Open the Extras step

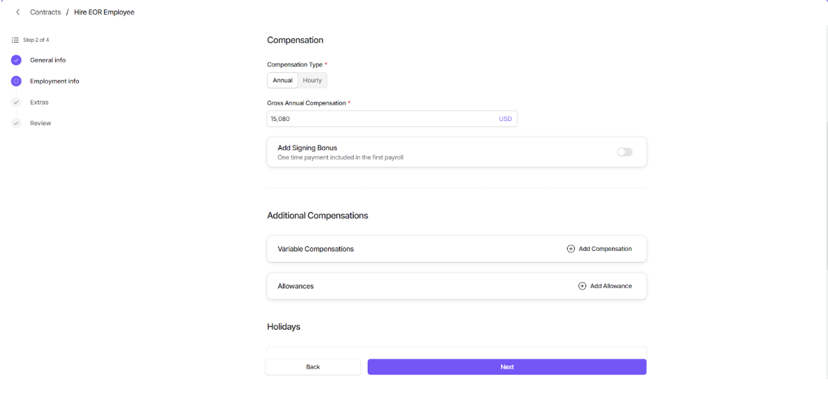point(39,103)
